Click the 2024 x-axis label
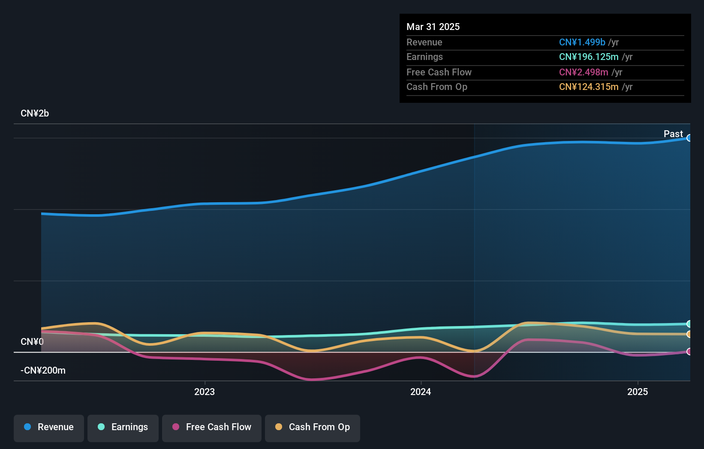This screenshot has width=704, height=449. [421, 392]
